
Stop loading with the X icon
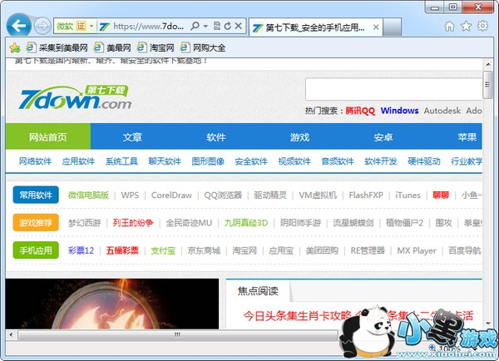(238, 26)
